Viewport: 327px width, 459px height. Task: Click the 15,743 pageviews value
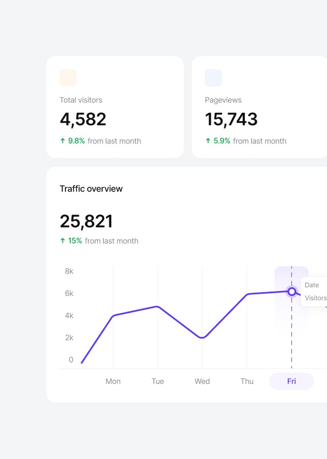(x=231, y=119)
